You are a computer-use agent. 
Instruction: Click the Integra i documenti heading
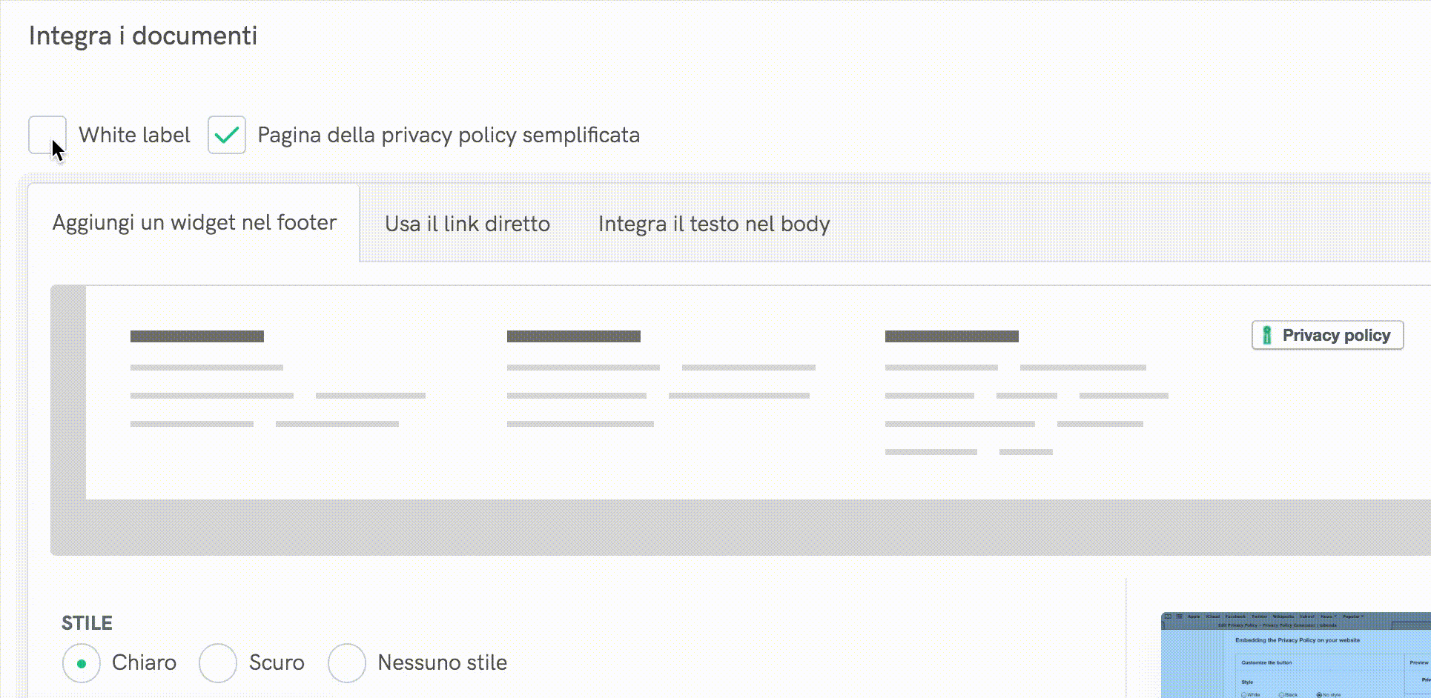[143, 36]
